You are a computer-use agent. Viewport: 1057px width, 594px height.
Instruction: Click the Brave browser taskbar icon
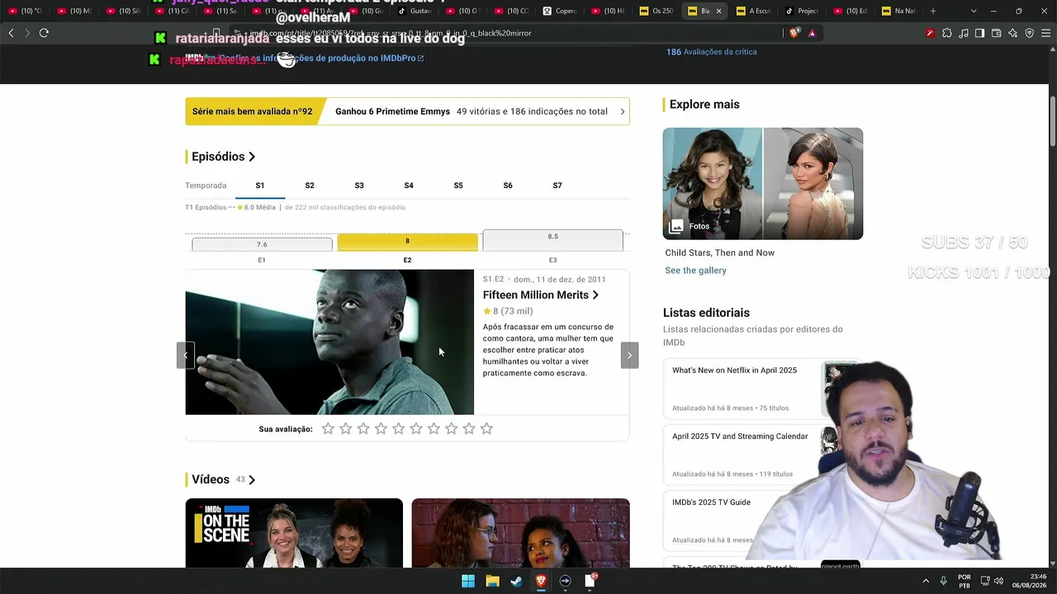coord(541,581)
